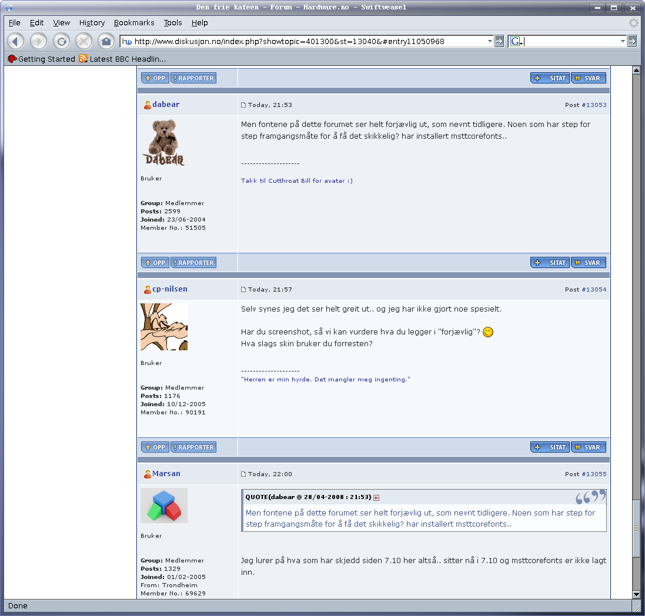
Task: Open the File menu
Action: (14, 22)
